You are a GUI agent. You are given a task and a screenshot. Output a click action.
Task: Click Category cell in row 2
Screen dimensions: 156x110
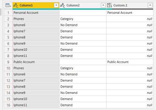(83, 19)
